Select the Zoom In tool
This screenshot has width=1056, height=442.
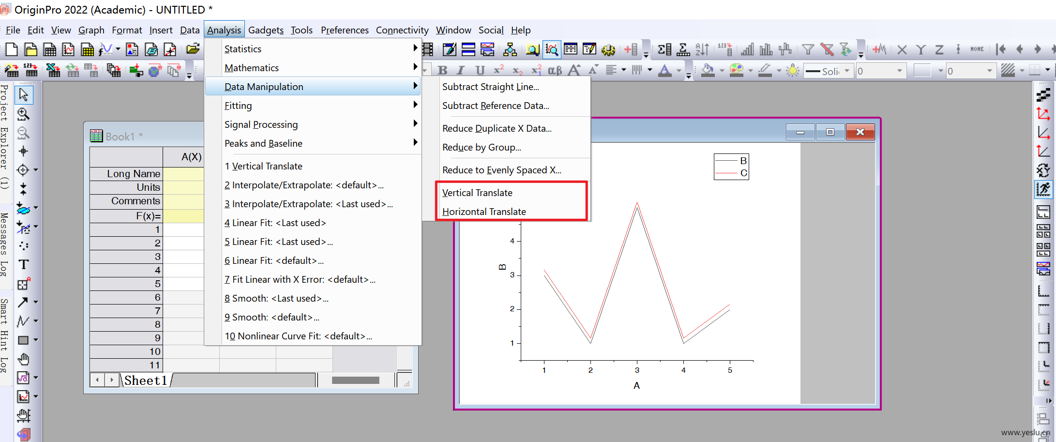(23, 114)
